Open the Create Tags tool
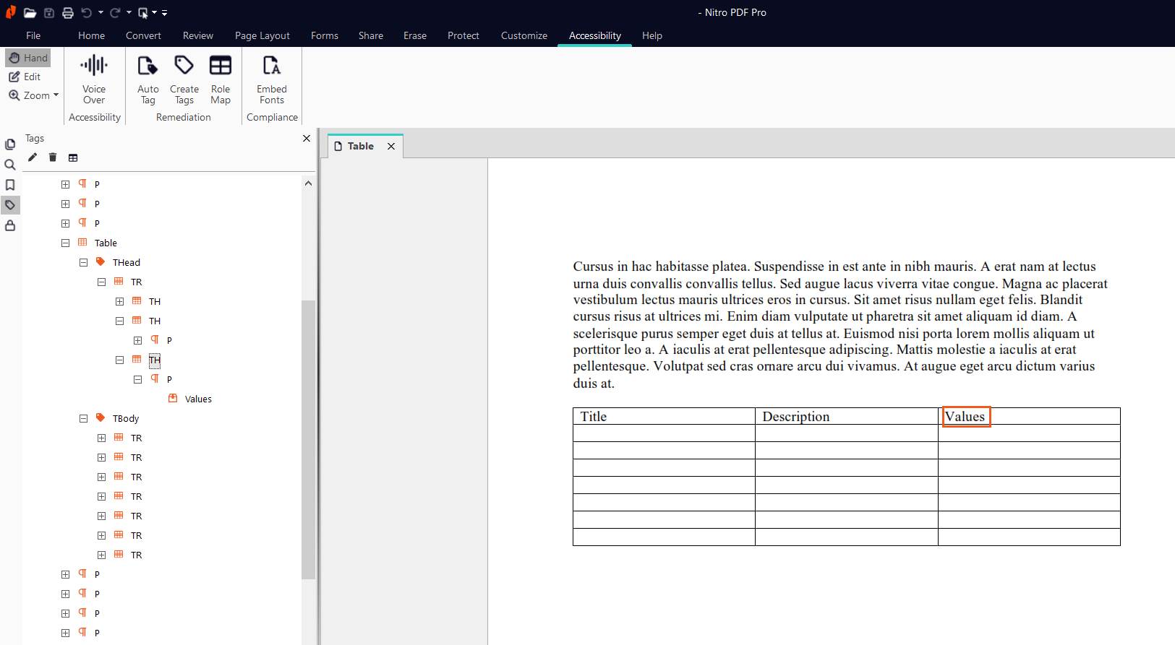 click(x=184, y=66)
